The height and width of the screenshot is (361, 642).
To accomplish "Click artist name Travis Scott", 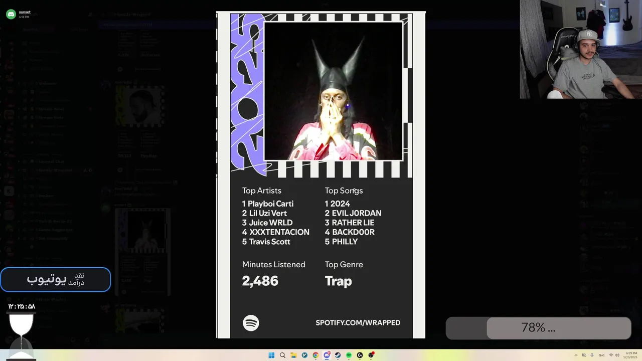I will click(x=270, y=242).
